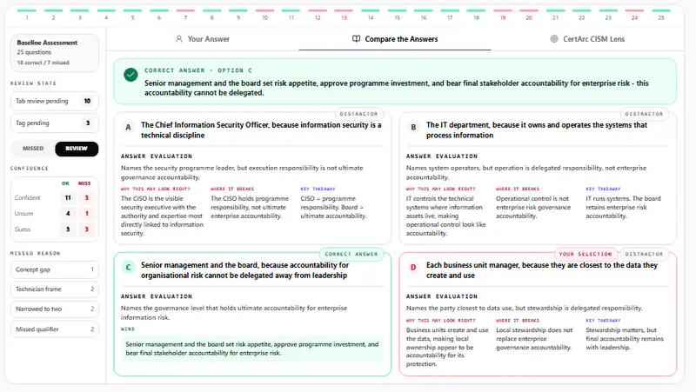Toggle the MISSED filter

coord(33,149)
